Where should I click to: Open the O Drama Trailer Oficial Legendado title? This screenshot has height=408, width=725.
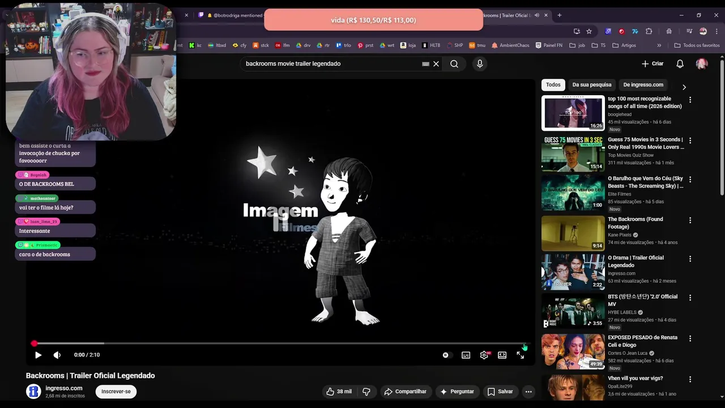636,261
